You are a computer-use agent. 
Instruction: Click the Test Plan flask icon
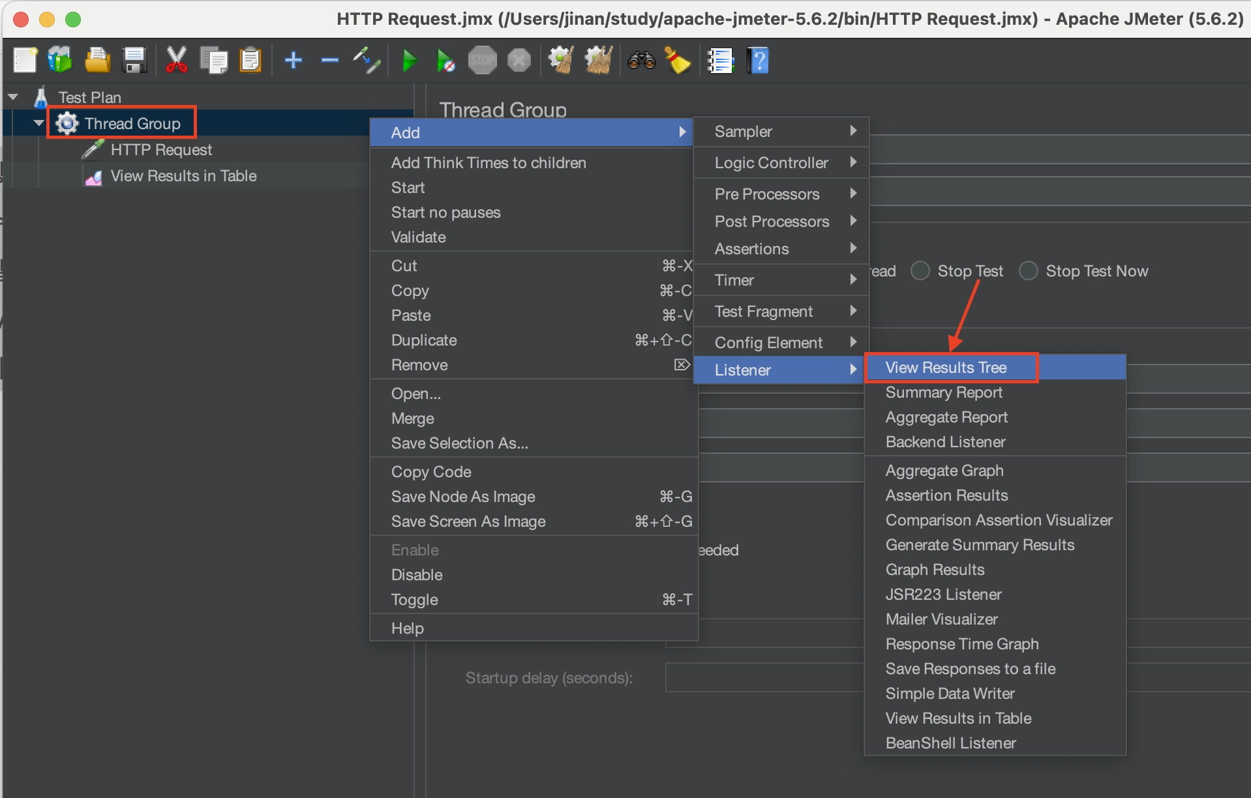click(41, 97)
